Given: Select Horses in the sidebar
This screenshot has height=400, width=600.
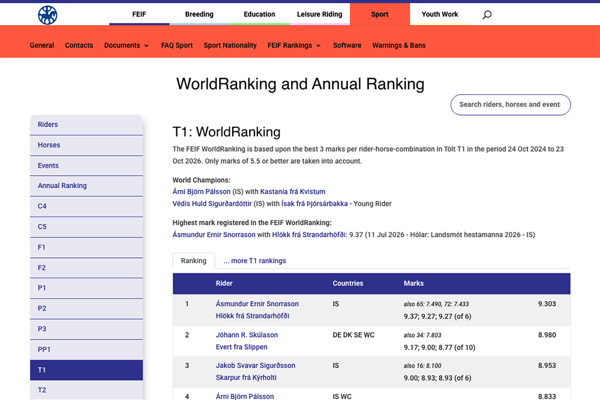Looking at the screenshot, I should click(x=86, y=145).
